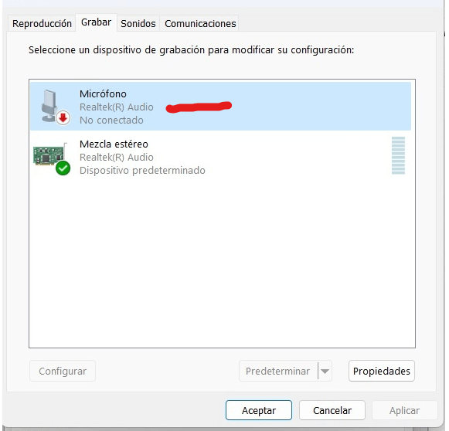Click the green default-device checkmark badge
The height and width of the screenshot is (431, 449).
(63, 168)
